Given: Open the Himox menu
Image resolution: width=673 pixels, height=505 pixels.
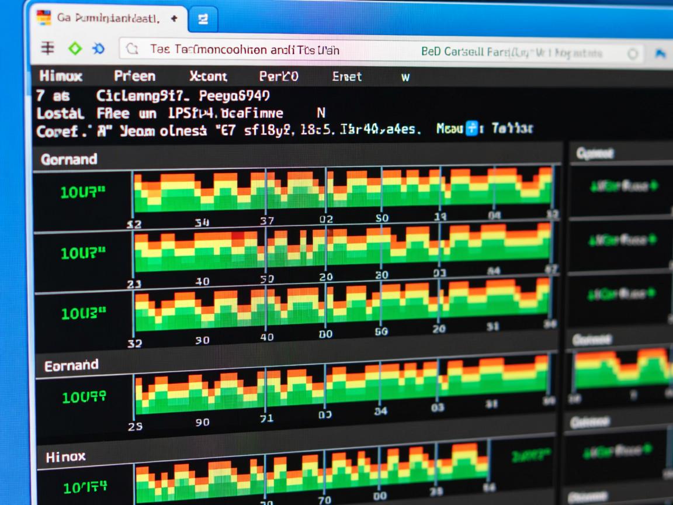Looking at the screenshot, I should [60, 76].
